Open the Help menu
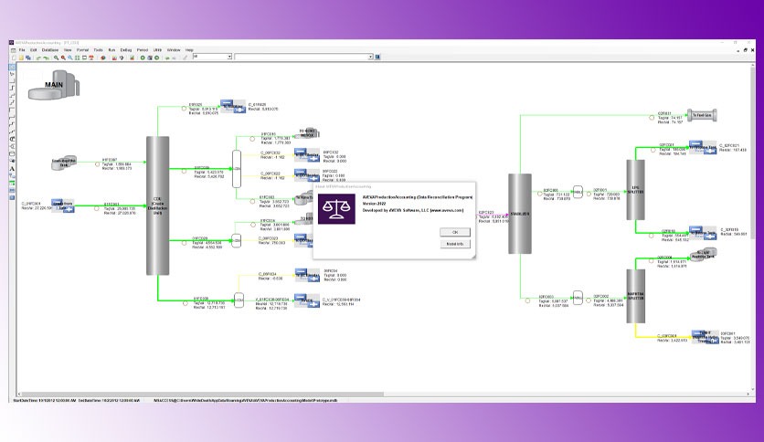This screenshot has width=764, height=442. coord(189,49)
